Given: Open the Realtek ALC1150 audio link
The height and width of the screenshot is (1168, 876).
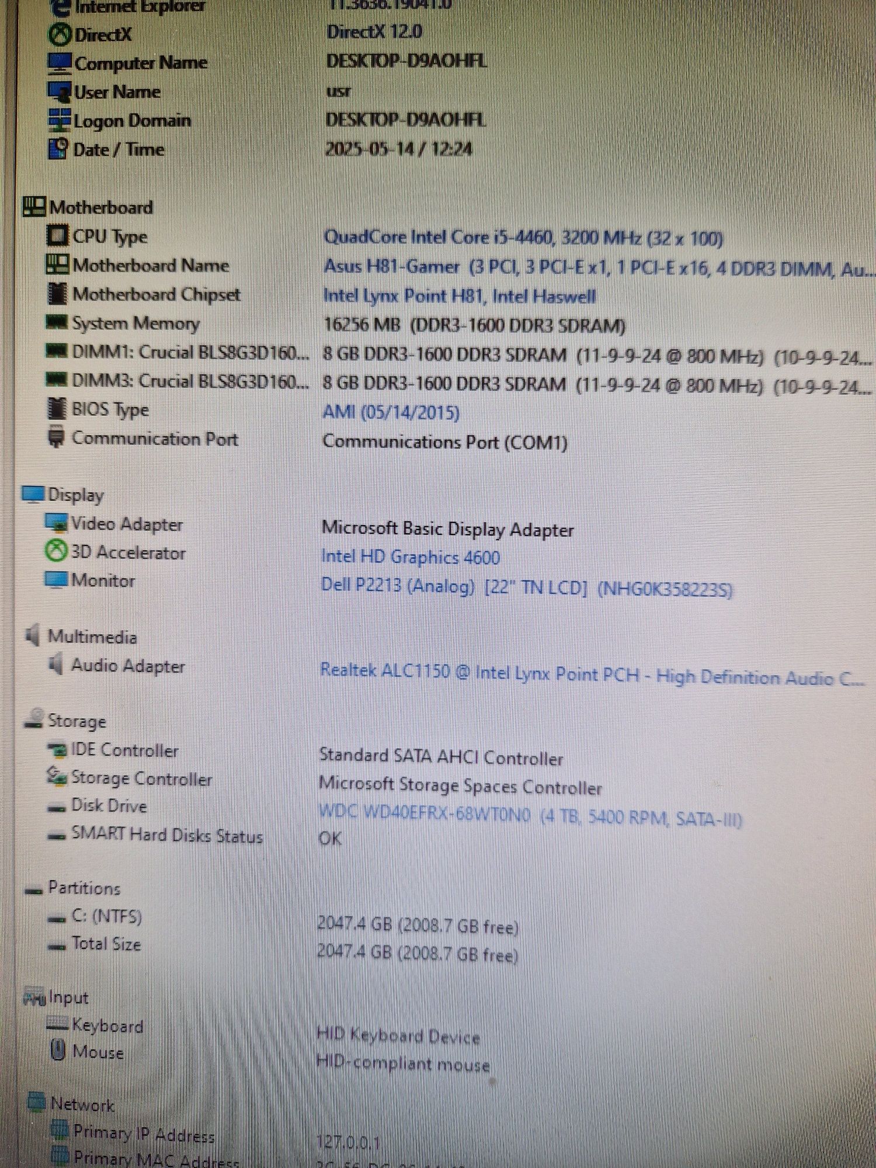Looking at the screenshot, I should [592, 675].
